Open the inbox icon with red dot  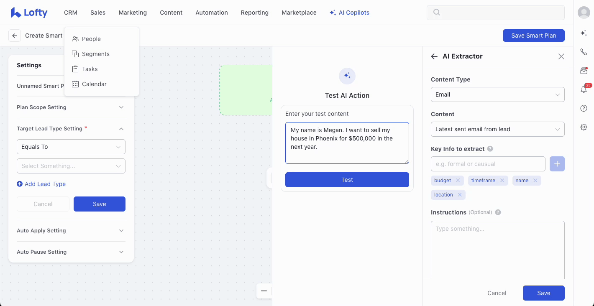tap(584, 71)
